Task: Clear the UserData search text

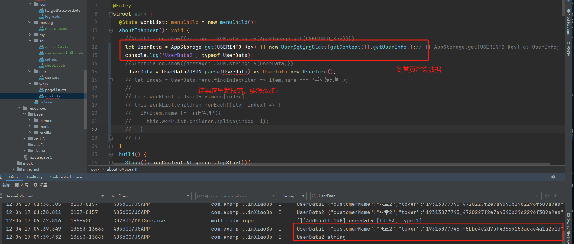Action: 537,196
